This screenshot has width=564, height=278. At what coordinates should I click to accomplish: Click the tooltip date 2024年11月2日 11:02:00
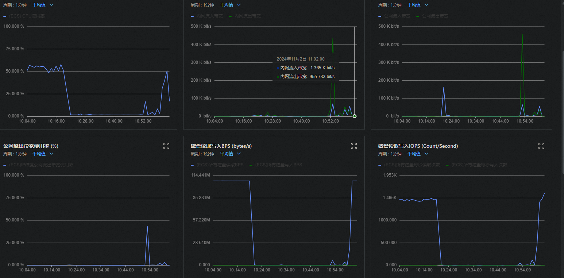pyautogui.click(x=301, y=59)
